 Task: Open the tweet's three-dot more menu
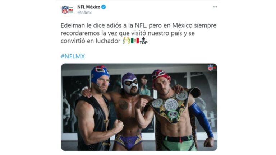[x=215, y=7]
